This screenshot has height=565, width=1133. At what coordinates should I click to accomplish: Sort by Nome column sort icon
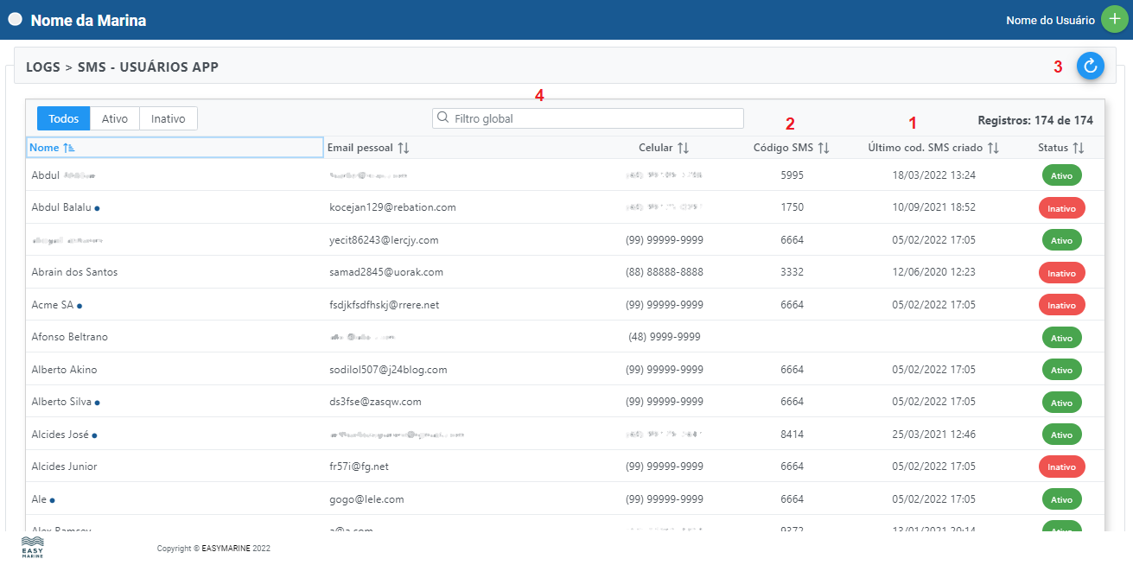click(x=70, y=148)
